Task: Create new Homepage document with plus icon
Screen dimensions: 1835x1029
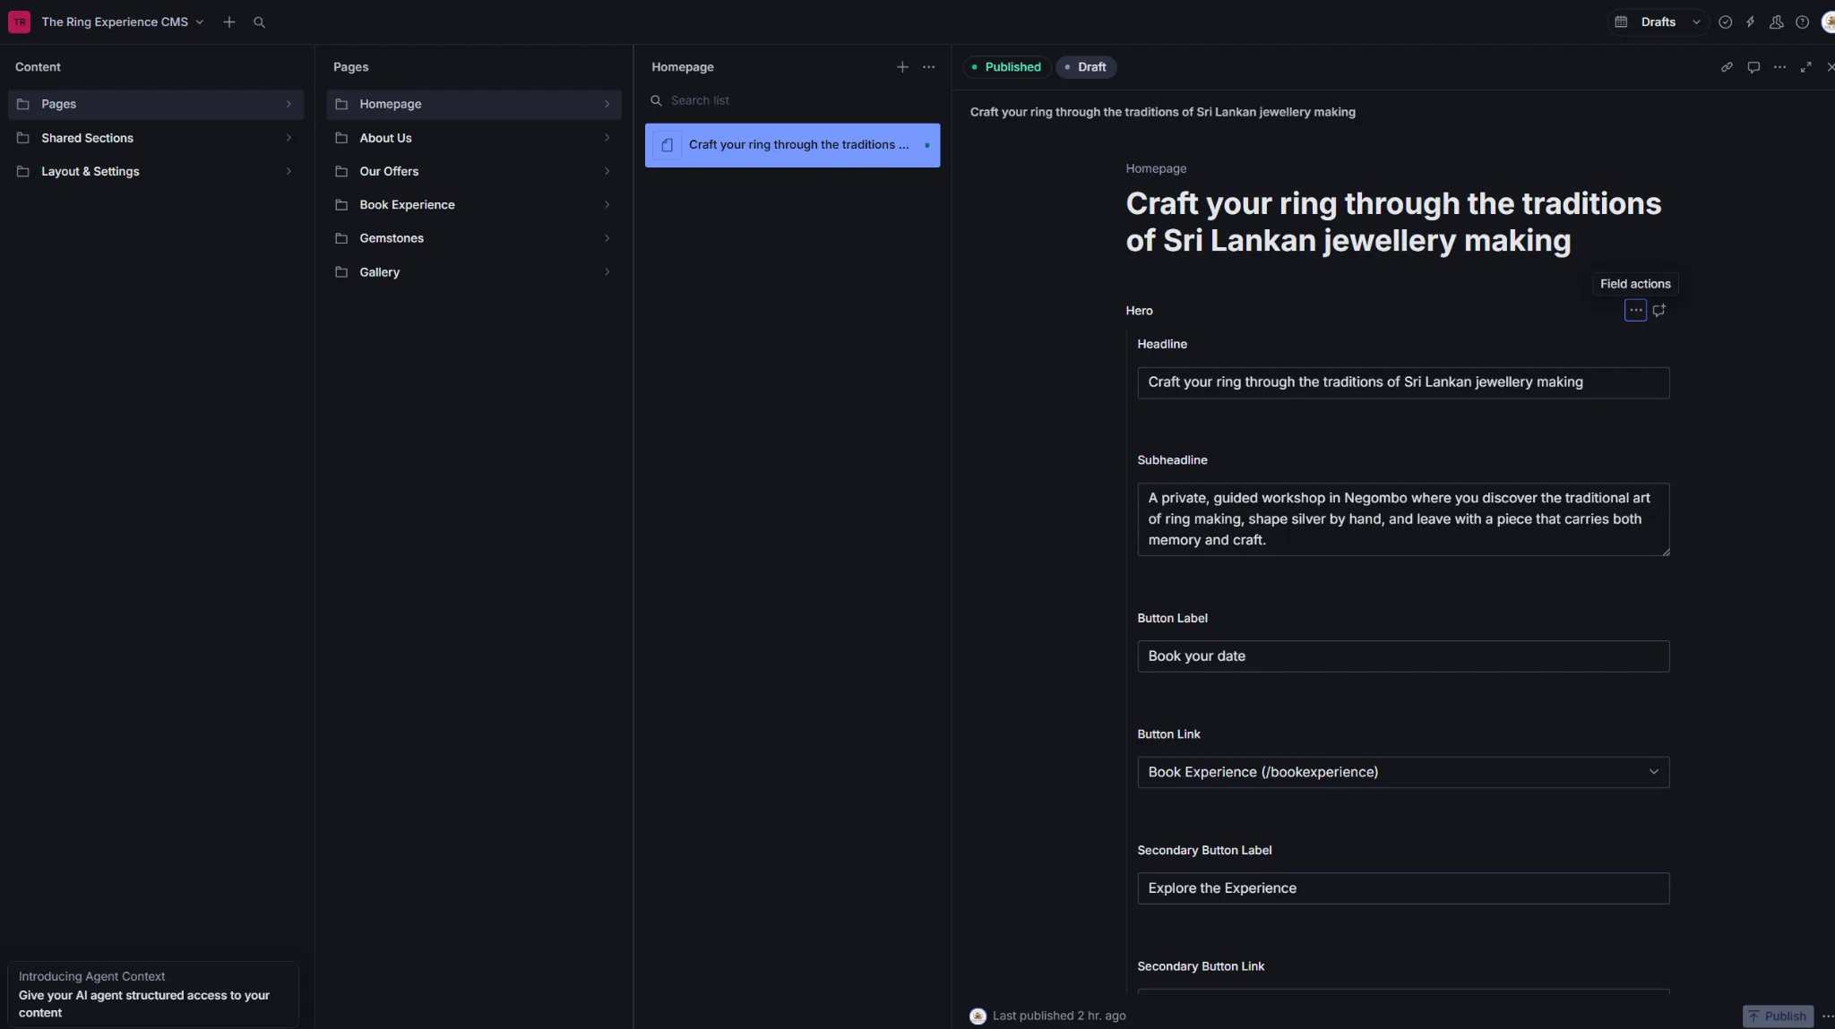Action: (902, 67)
